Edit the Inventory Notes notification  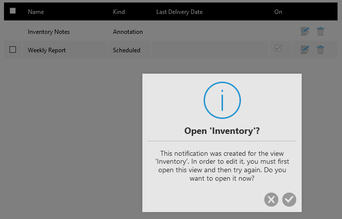click(305, 31)
